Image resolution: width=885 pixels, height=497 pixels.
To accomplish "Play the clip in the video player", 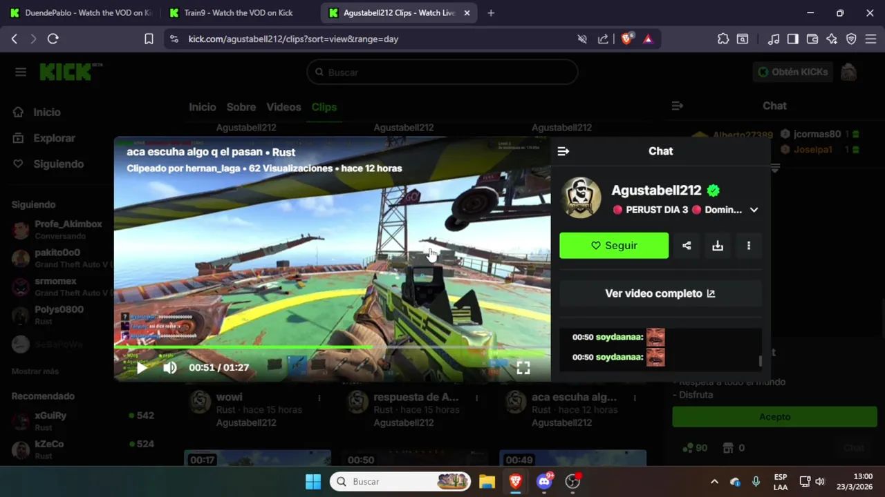I will click(x=142, y=368).
